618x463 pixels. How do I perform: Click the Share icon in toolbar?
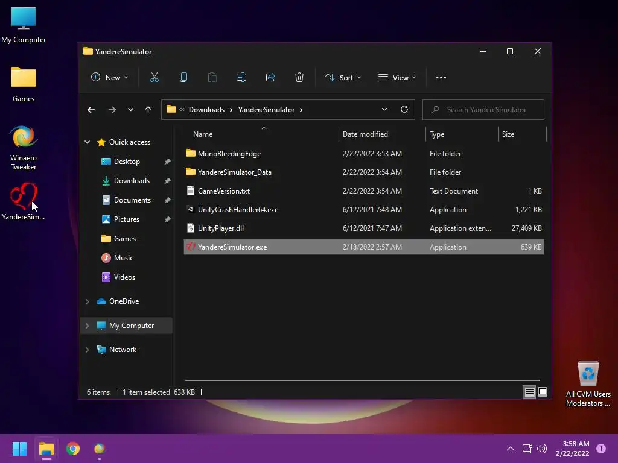(270, 78)
